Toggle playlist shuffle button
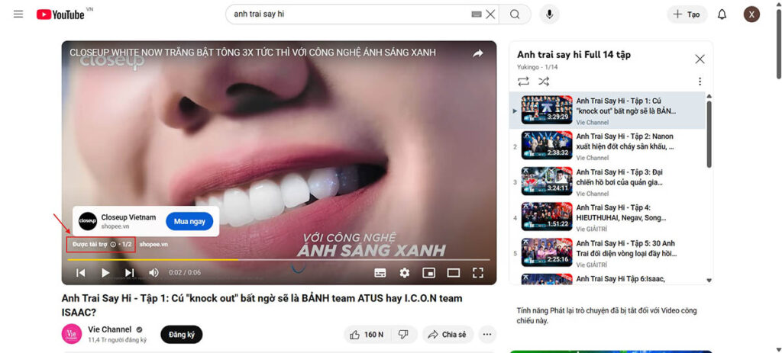782x353 pixels. coord(544,81)
